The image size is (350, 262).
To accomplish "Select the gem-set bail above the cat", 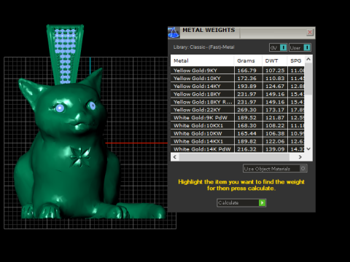I will click(65, 54).
